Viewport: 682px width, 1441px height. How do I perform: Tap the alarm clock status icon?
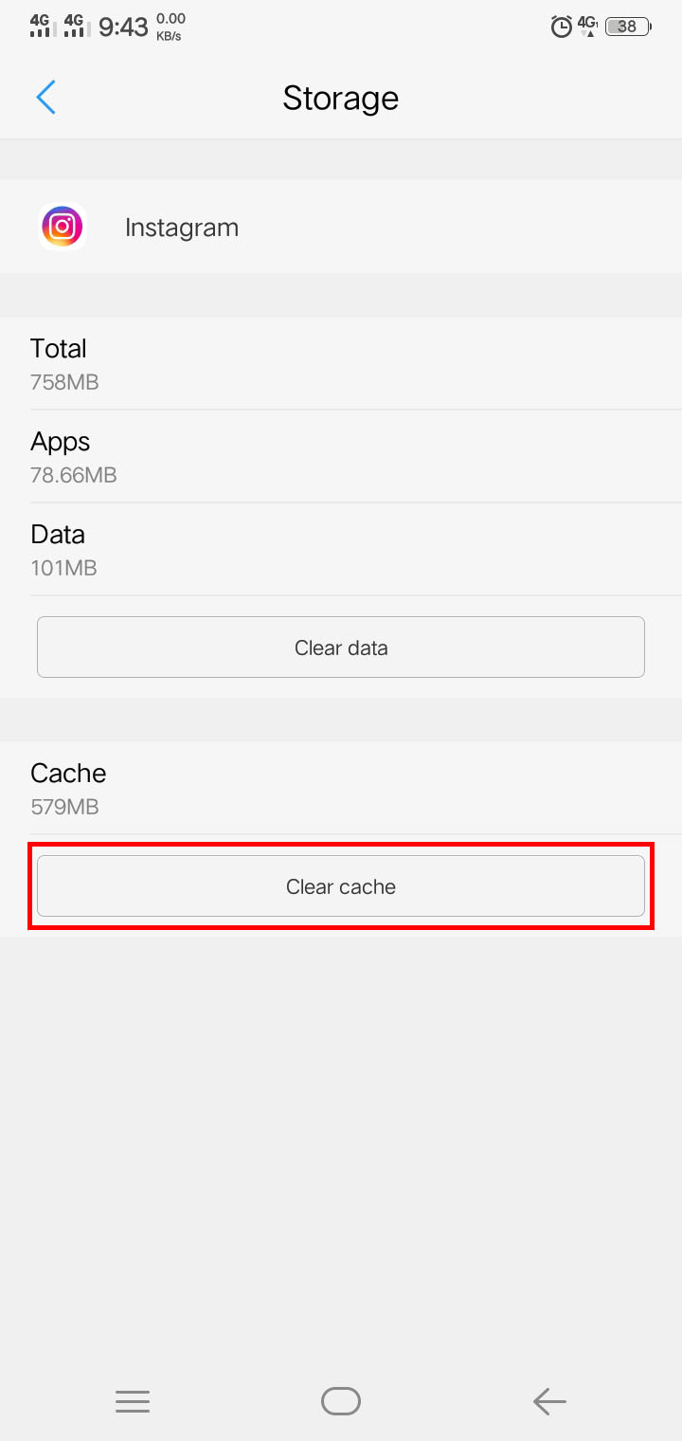point(562,27)
